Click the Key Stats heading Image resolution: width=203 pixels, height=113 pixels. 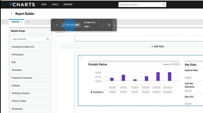pyautogui.click(x=191, y=65)
